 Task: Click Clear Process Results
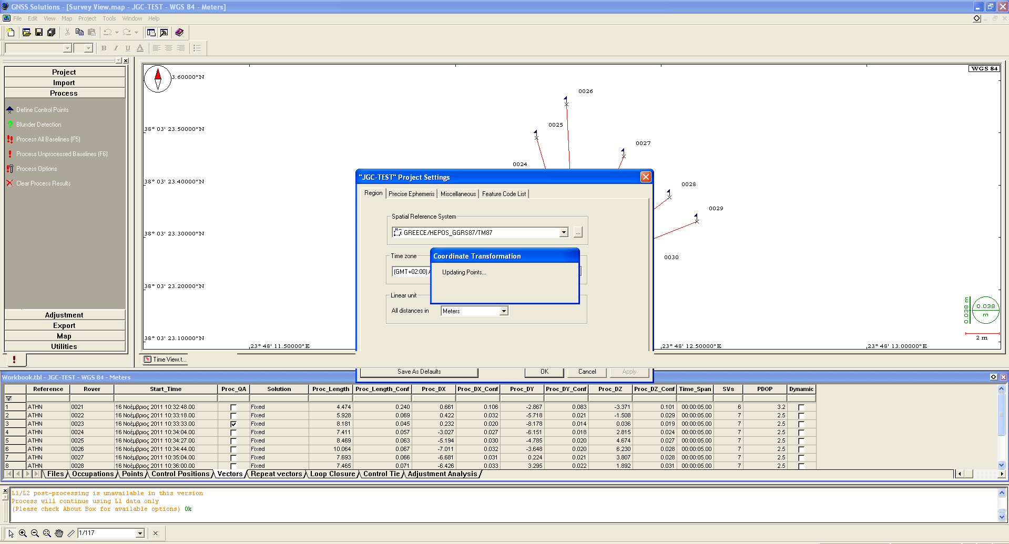43,183
